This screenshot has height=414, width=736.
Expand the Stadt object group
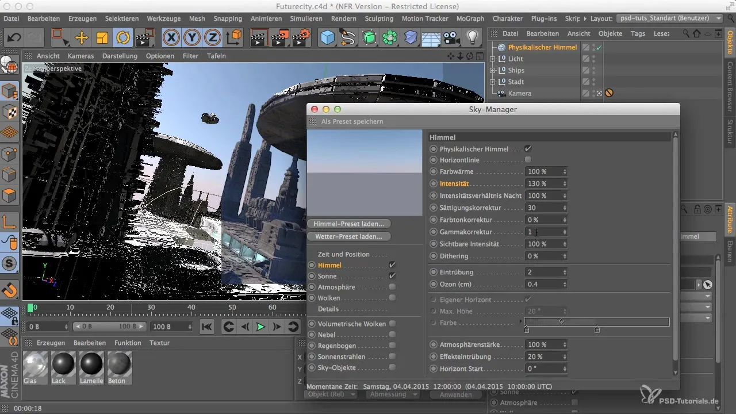click(x=492, y=82)
